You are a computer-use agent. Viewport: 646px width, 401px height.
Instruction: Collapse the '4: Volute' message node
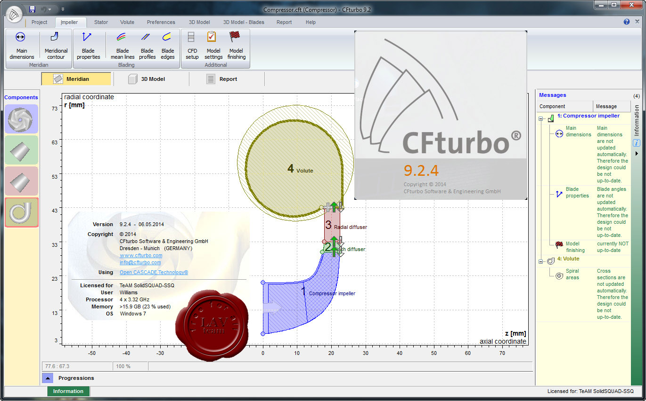pos(541,261)
